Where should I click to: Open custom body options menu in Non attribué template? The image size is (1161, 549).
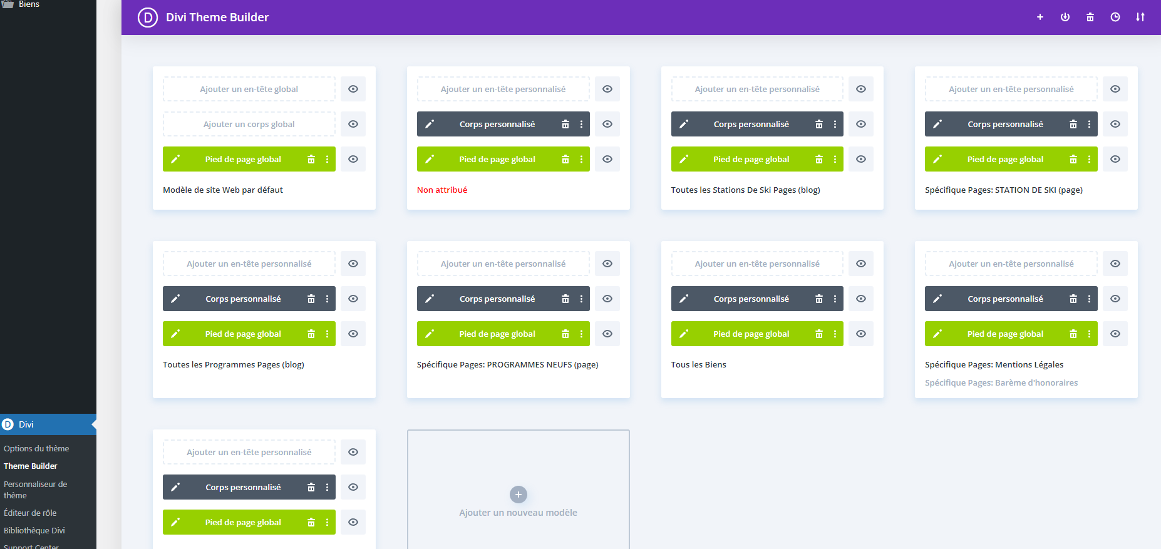(581, 124)
